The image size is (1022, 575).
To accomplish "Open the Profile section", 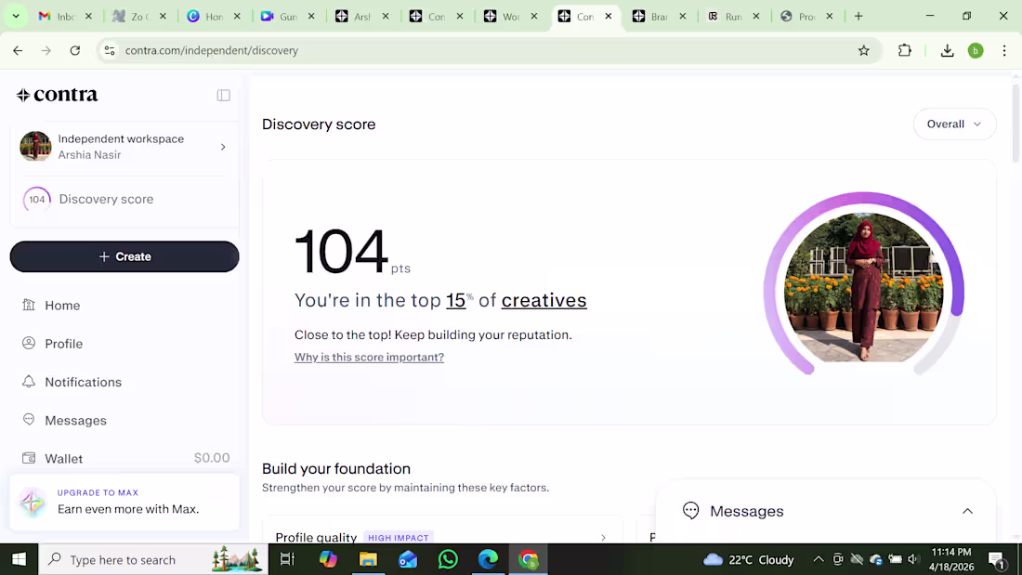I will pyautogui.click(x=63, y=344).
